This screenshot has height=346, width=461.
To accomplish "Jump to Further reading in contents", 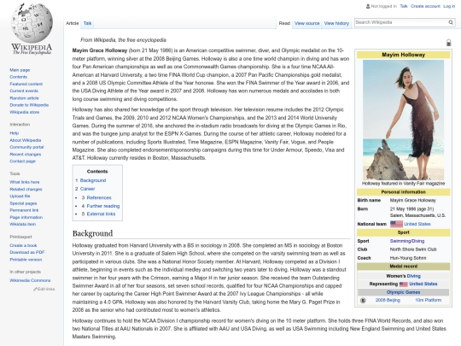I will pyautogui.click(x=103, y=206).
